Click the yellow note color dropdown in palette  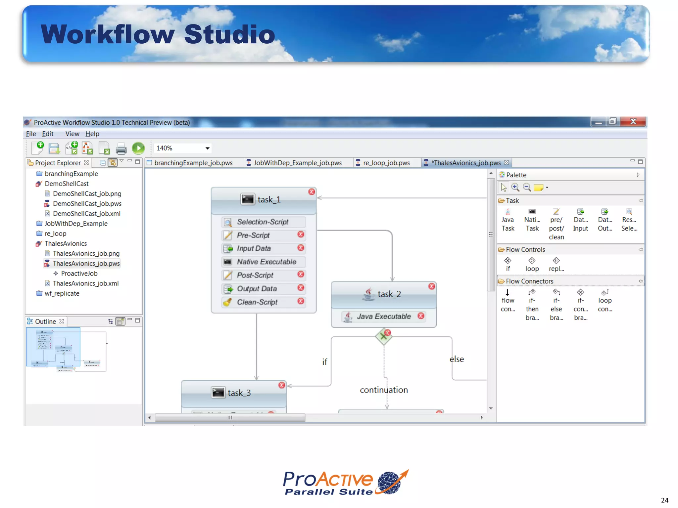(x=547, y=188)
